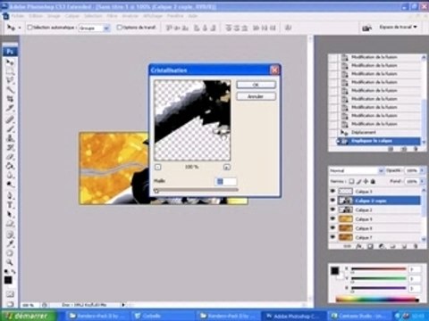Open tool preset picker arrow beside Move icon

pos(20,28)
